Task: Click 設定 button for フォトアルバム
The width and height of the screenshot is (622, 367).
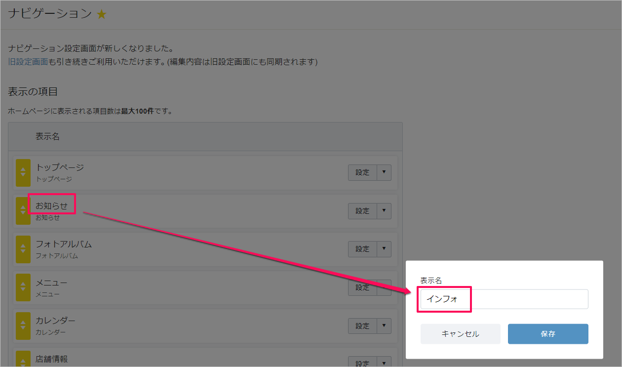Action: [x=363, y=249]
